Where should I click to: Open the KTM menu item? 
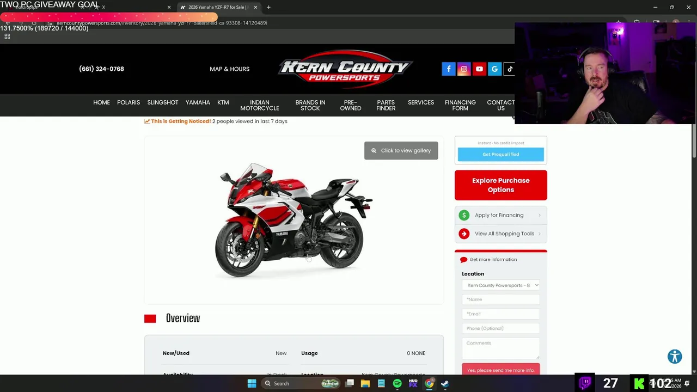click(223, 102)
